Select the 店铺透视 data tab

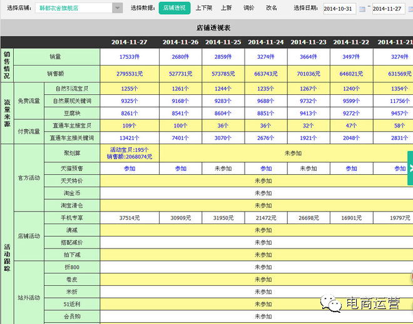(175, 8)
